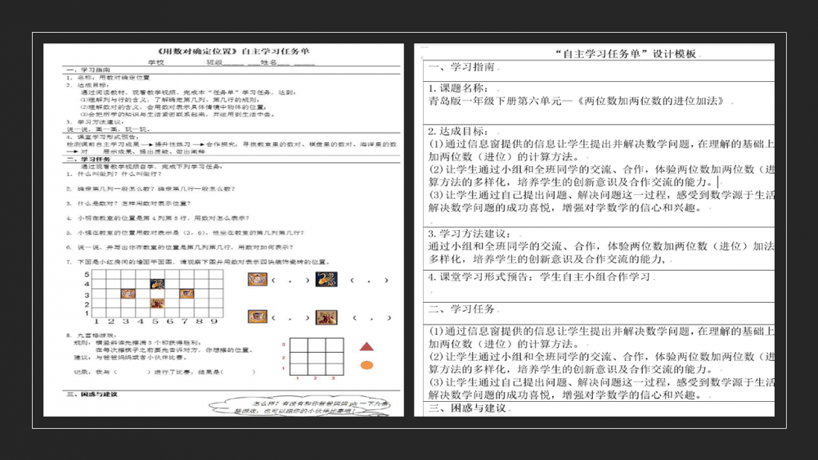Click the 班级 blank field on worksheet
This screenshot has height=460, width=818.
(231, 62)
